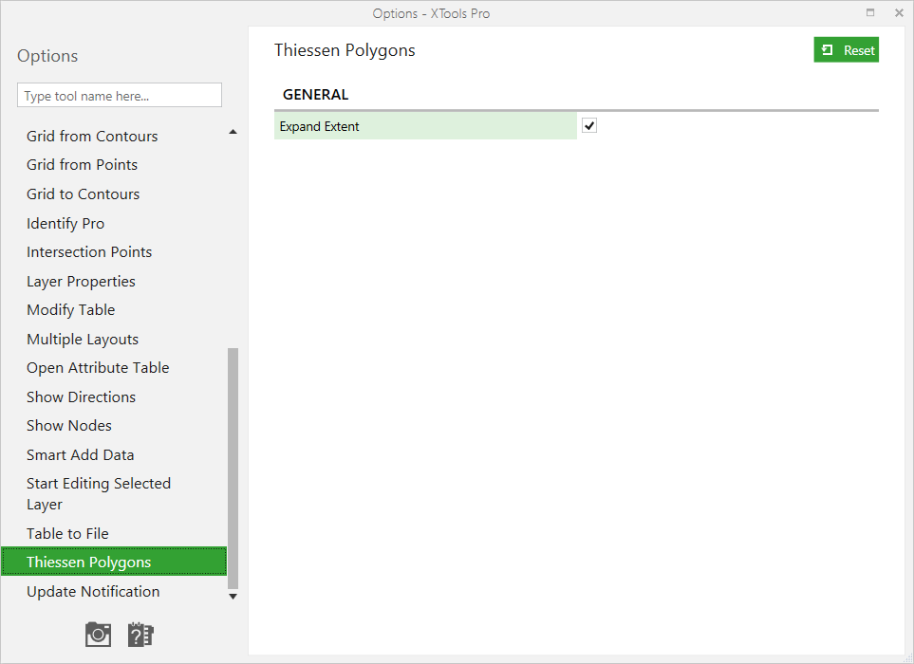Select Start Editing Selected Layer item
Viewport: 914px width, 664px height.
pos(99,494)
